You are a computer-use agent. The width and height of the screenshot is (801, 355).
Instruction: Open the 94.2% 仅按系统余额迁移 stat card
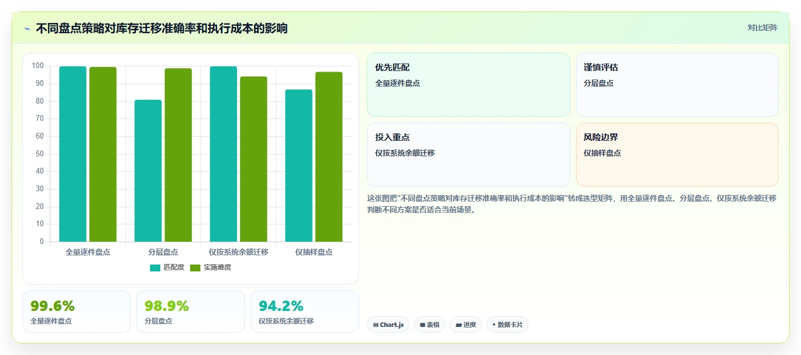click(x=305, y=311)
